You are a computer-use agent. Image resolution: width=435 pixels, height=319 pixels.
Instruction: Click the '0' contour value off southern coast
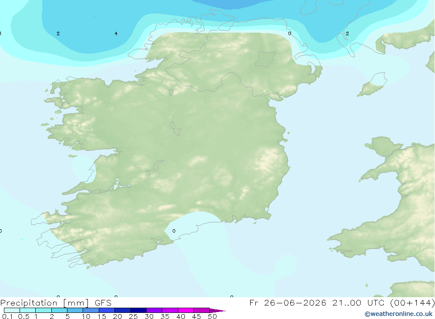coord(174,231)
